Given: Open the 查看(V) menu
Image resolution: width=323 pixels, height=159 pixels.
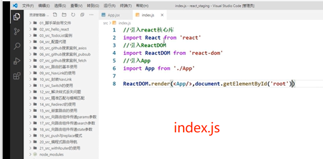Looking at the screenshot, I should click(77, 6).
